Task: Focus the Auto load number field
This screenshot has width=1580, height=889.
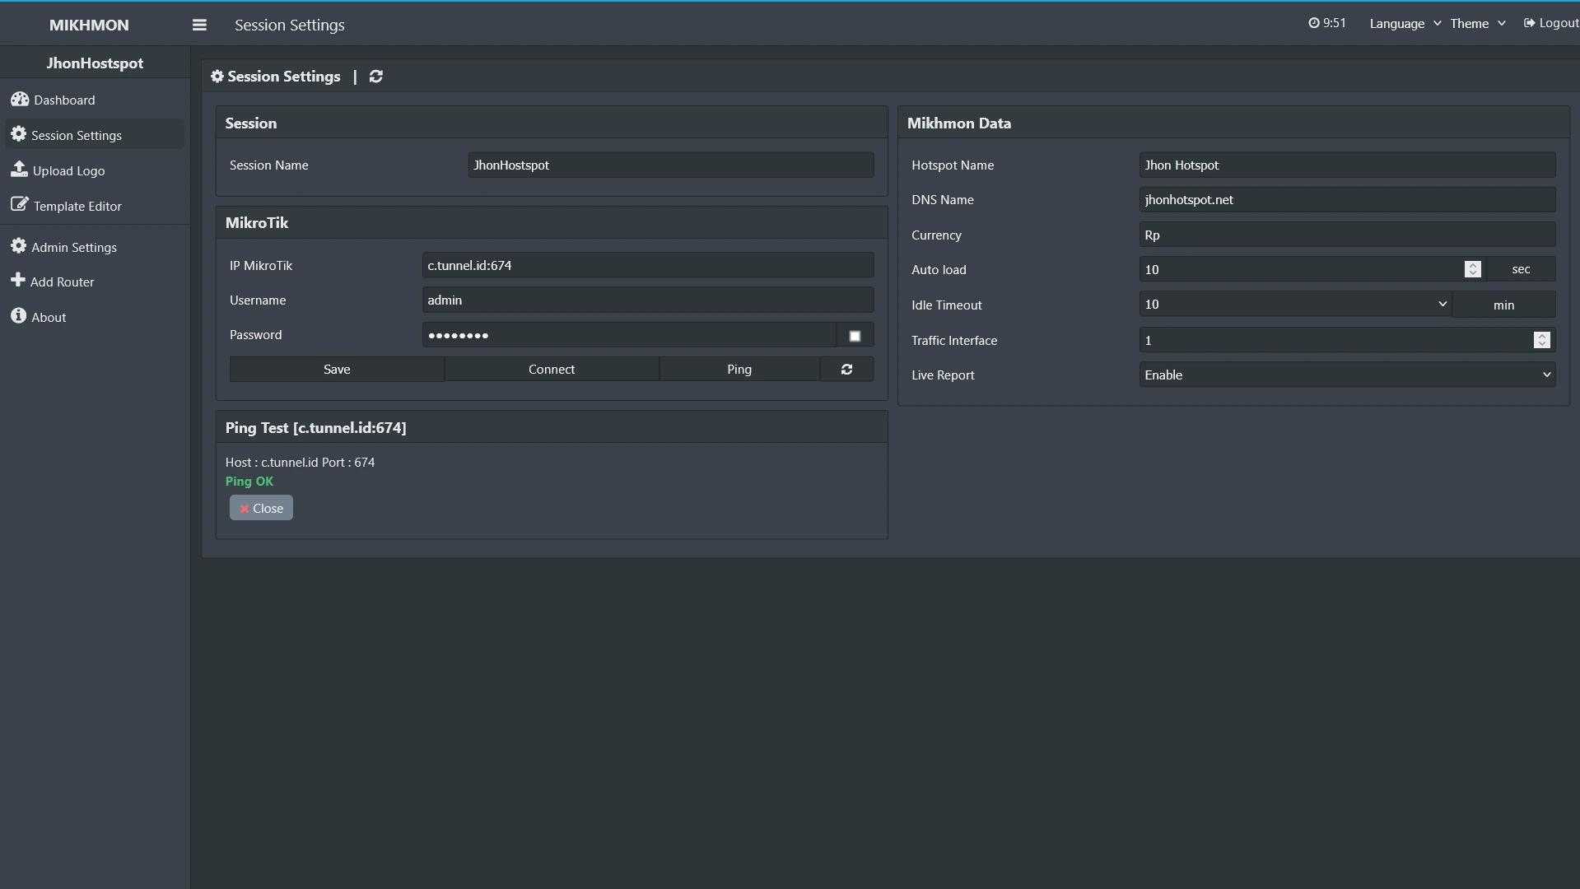Action: click(x=1312, y=269)
